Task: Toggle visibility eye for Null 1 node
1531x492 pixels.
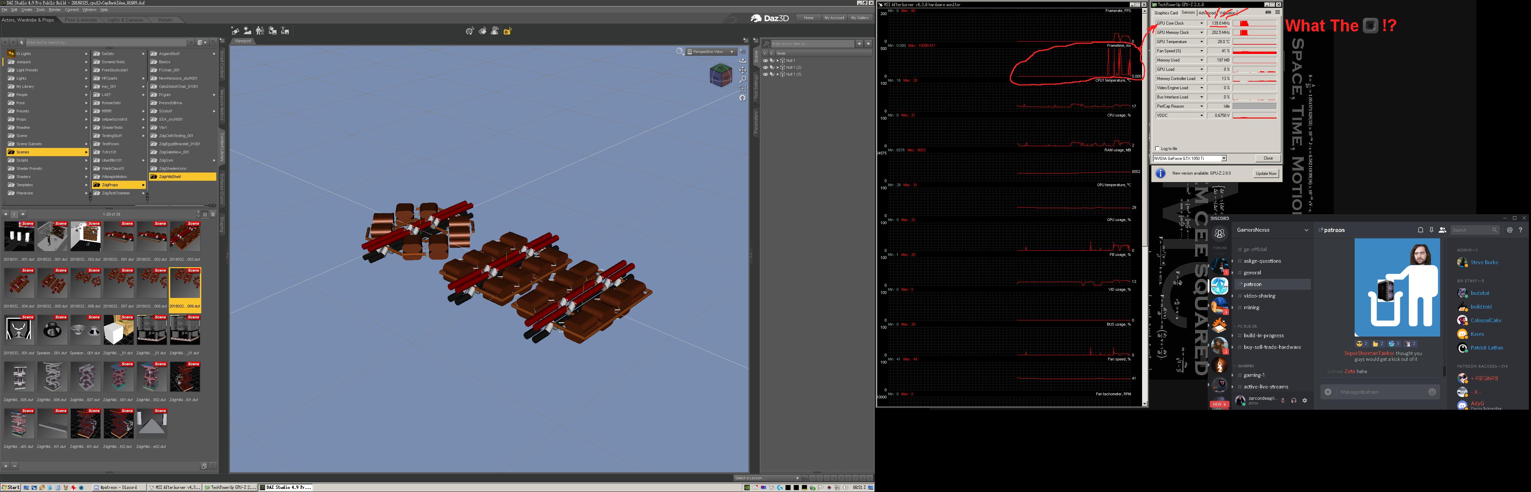Action: (765, 60)
